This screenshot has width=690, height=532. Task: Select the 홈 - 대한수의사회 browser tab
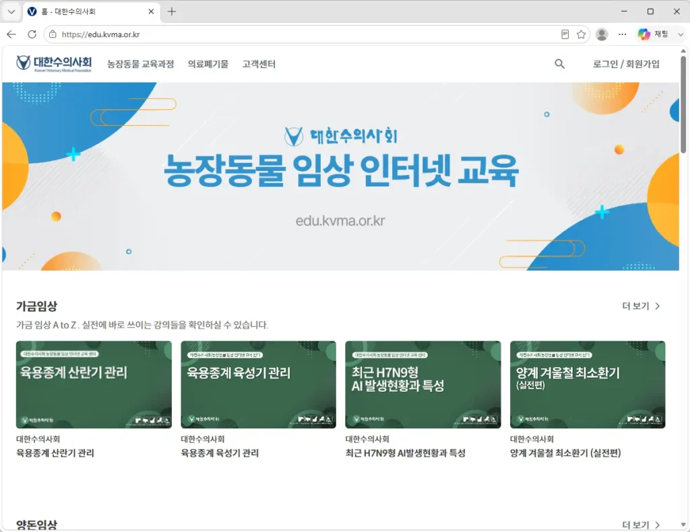click(x=92, y=11)
